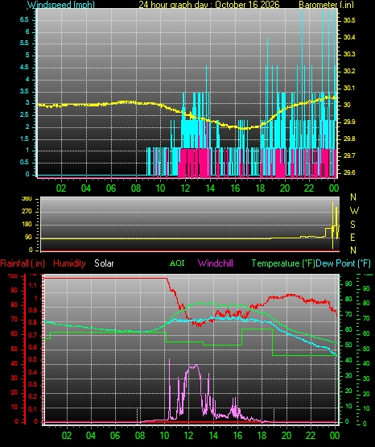The width and height of the screenshot is (375, 447).
Task: Click the 30.5 barometer axis value
Action: (x=349, y=20)
